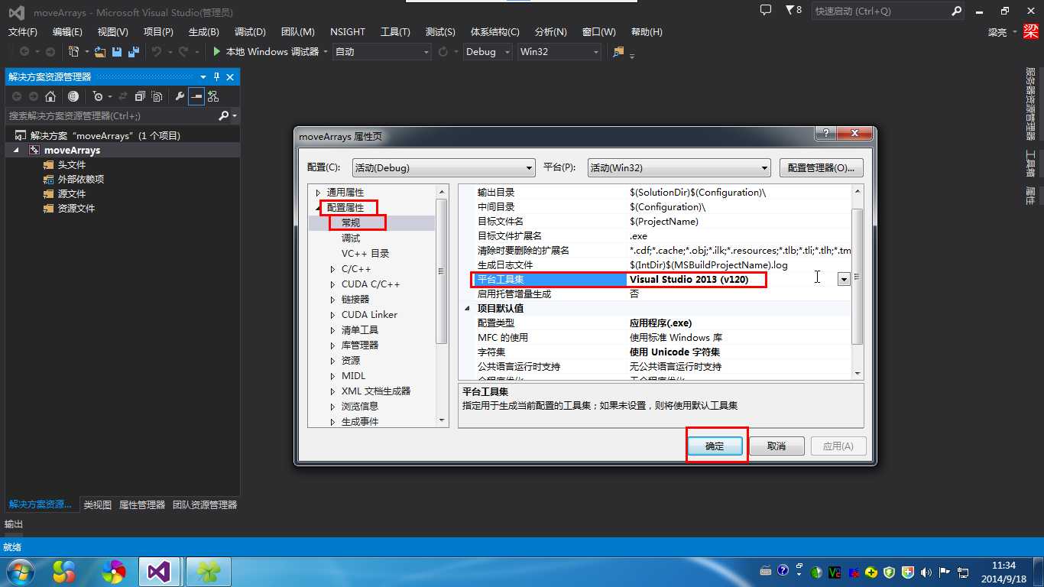This screenshot has width=1044, height=587.
Task: Open the Platform (平台) dropdown
Action: (679, 168)
